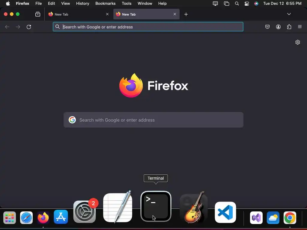Screen dimensions: 307x230
Task: Open Visual Studio Code from the Dock
Action: click(x=225, y=212)
